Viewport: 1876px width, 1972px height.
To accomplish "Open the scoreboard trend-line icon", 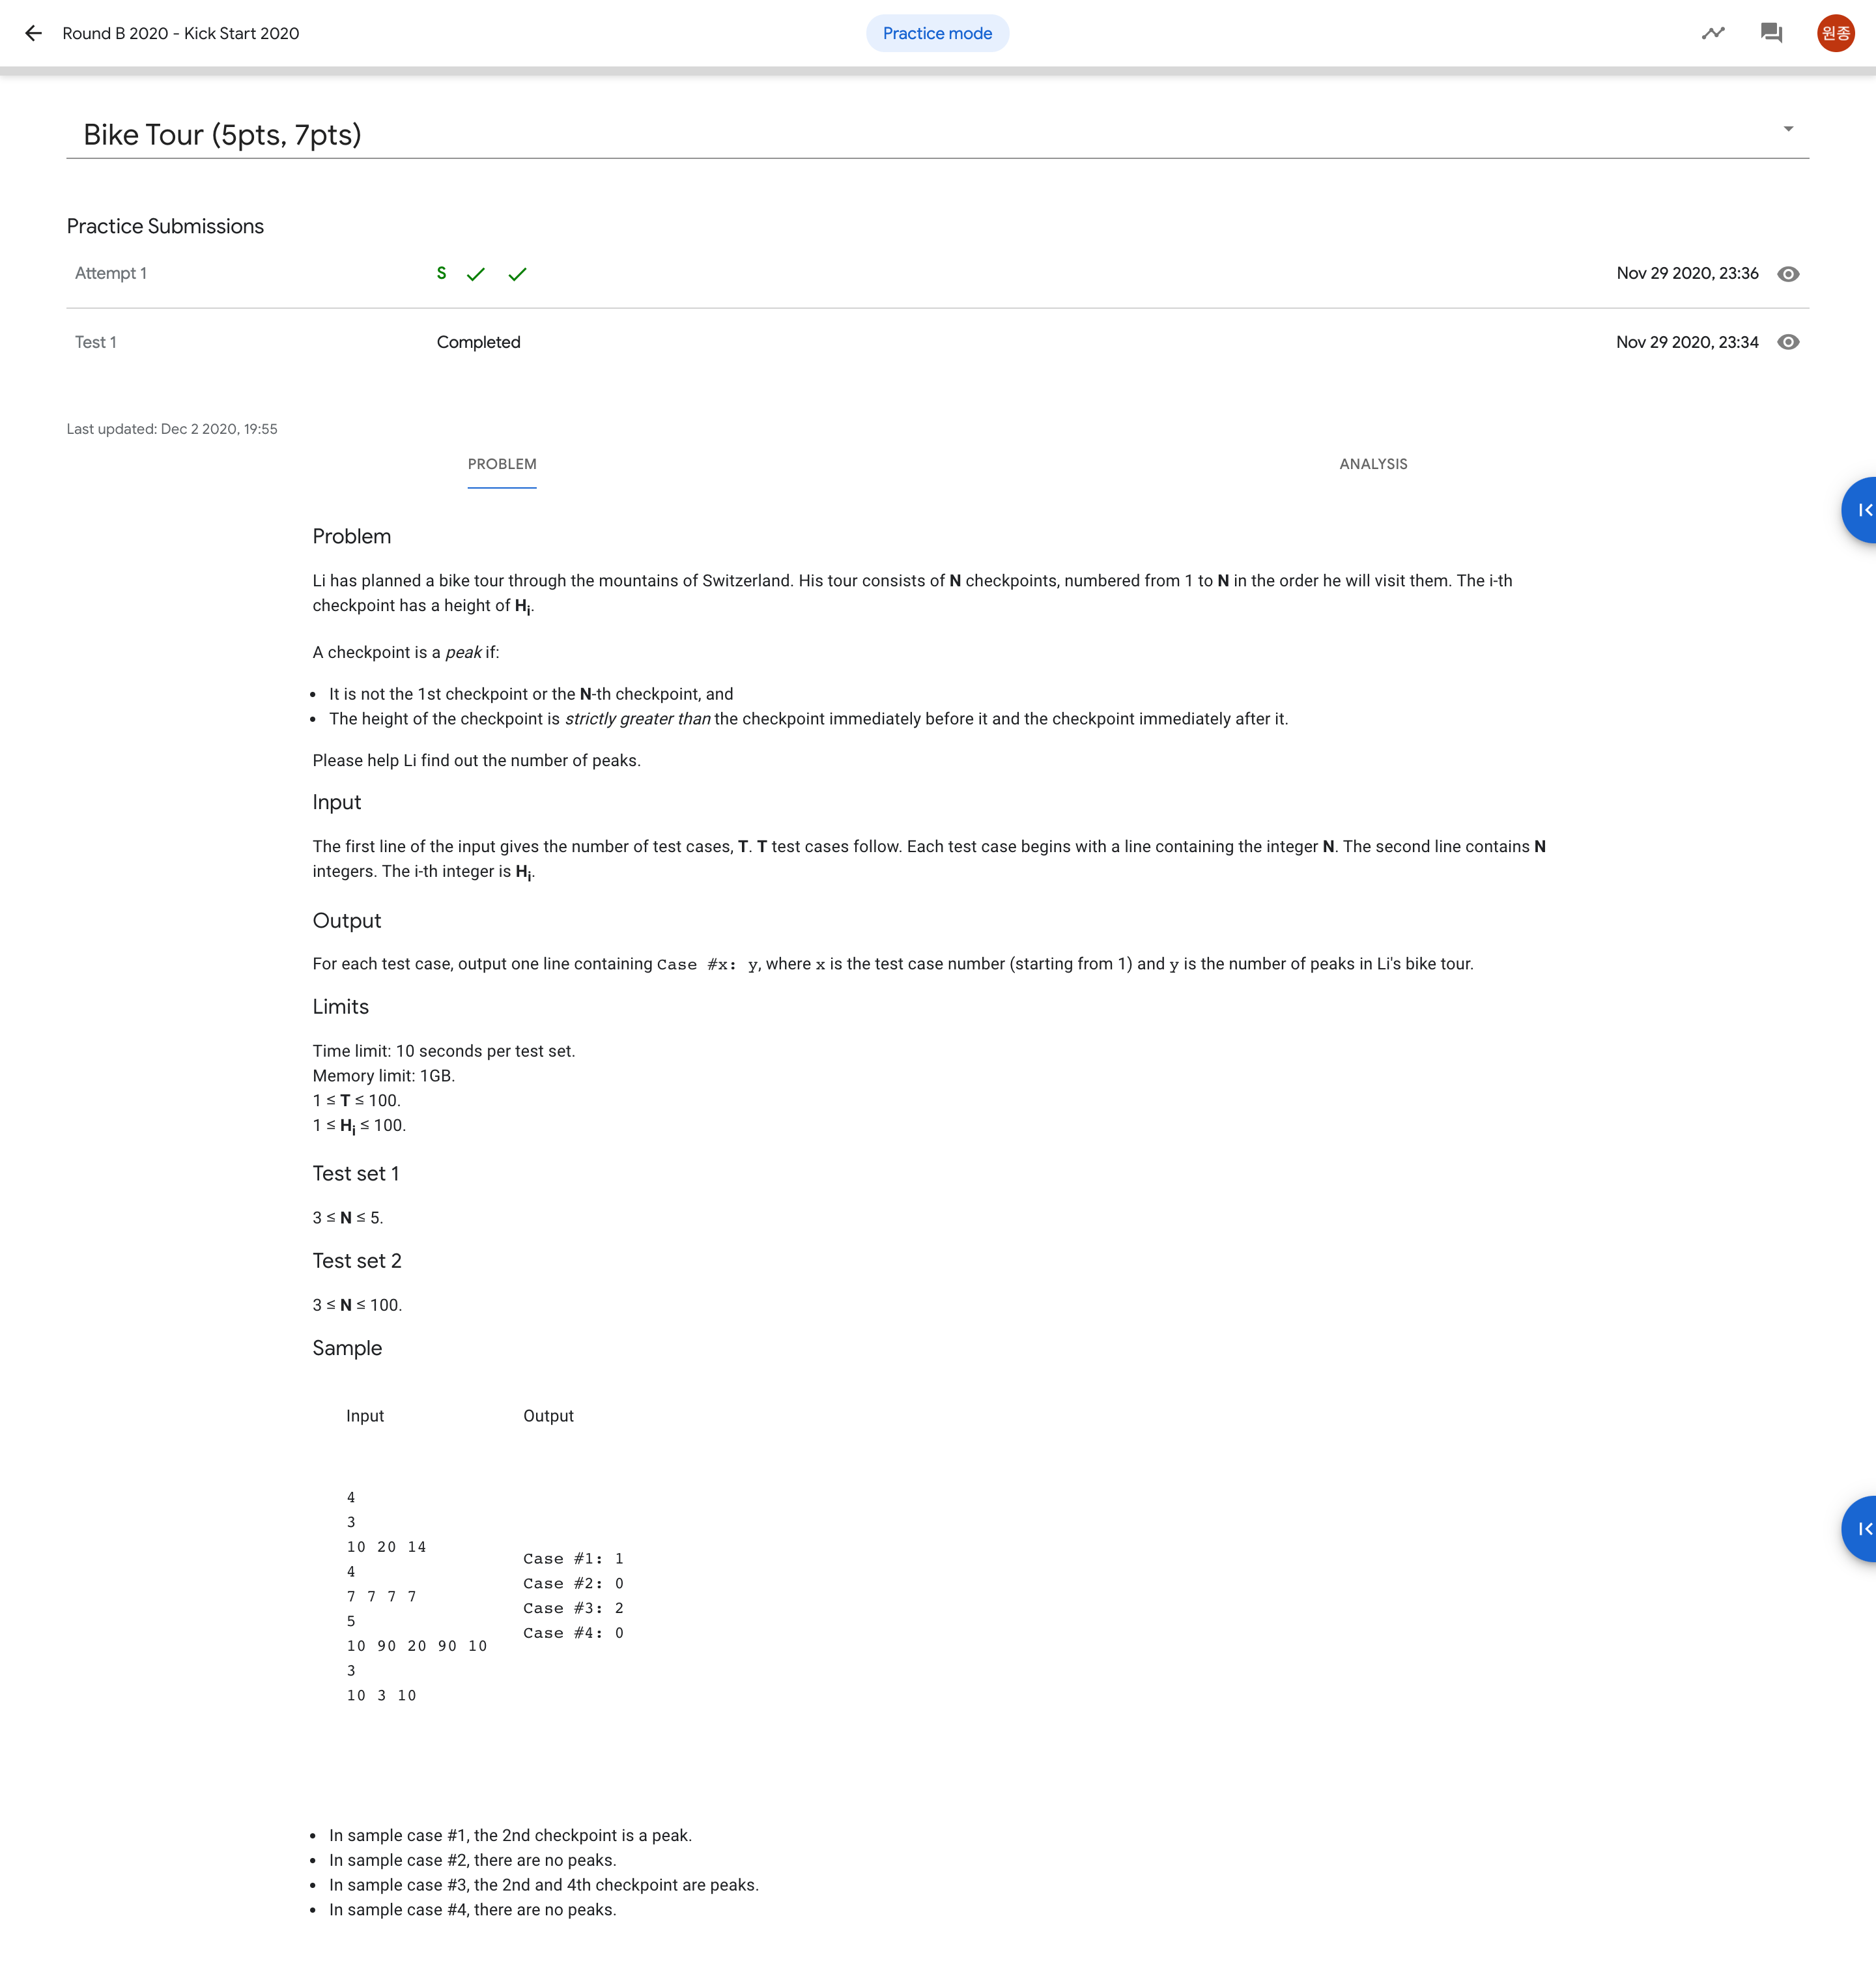I will (x=1713, y=33).
